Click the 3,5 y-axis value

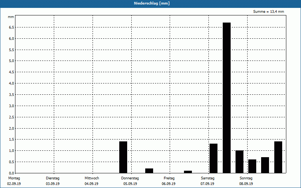pyautogui.click(x=12, y=95)
